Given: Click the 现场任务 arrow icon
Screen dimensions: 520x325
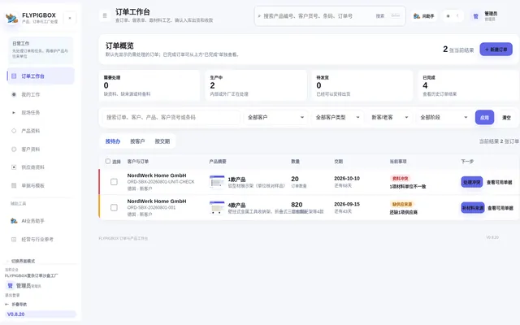Looking at the screenshot, I should [x=14, y=113].
